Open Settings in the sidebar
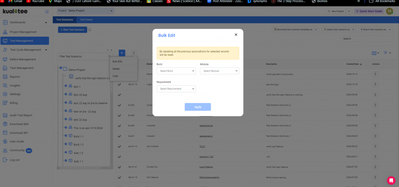Screen dimensions: 399x187 point(15,94)
